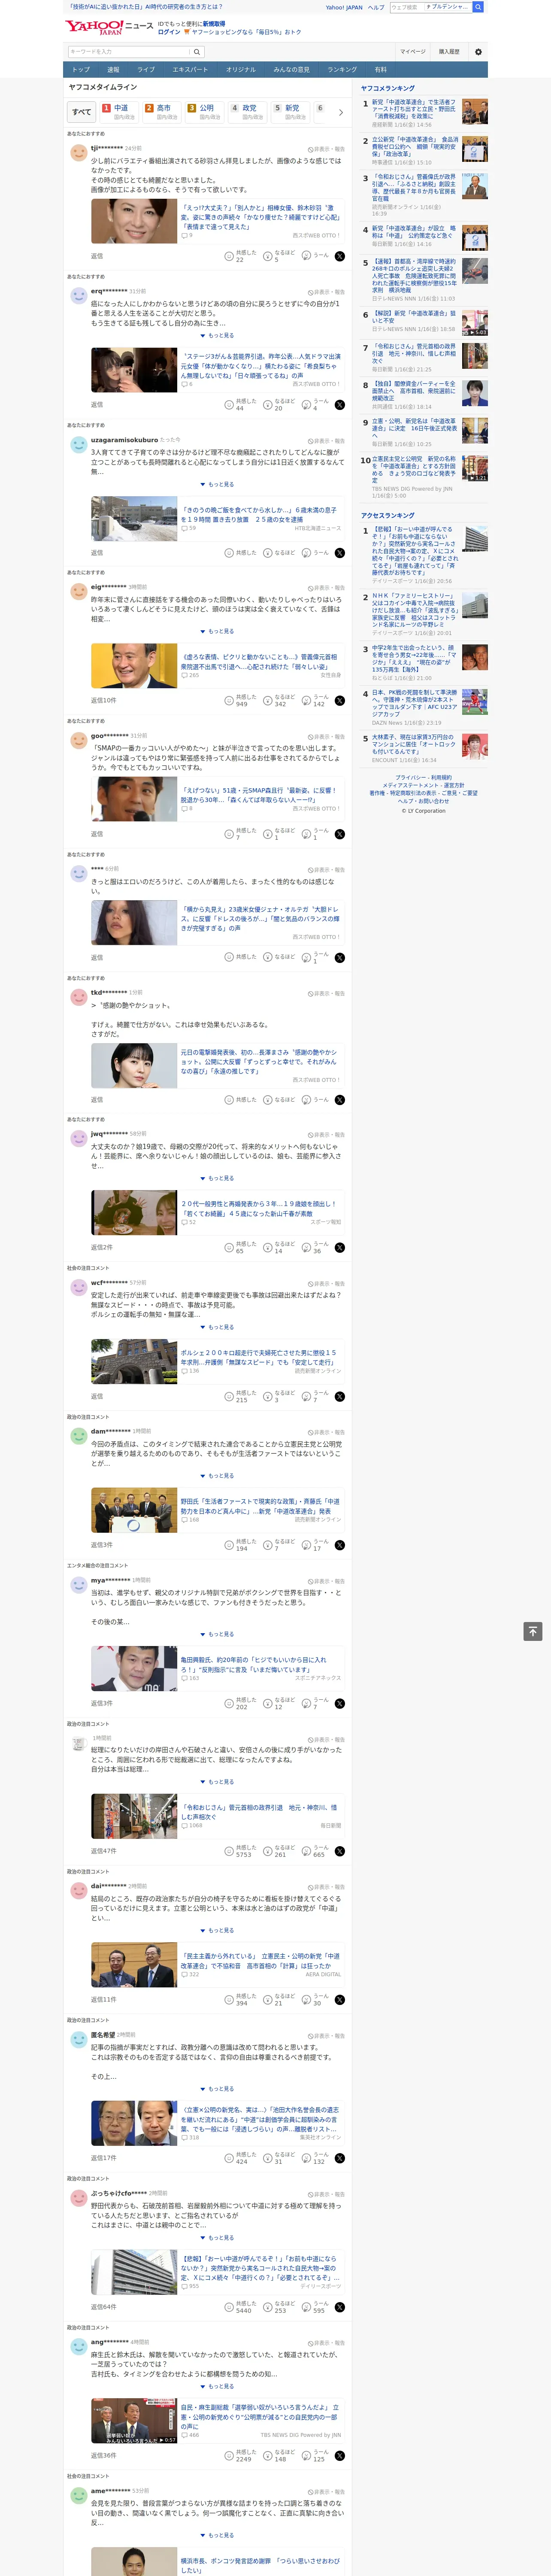Open rank 6 video thumbnail showing 5:03
This screenshot has width=551, height=2576.
coord(475,322)
